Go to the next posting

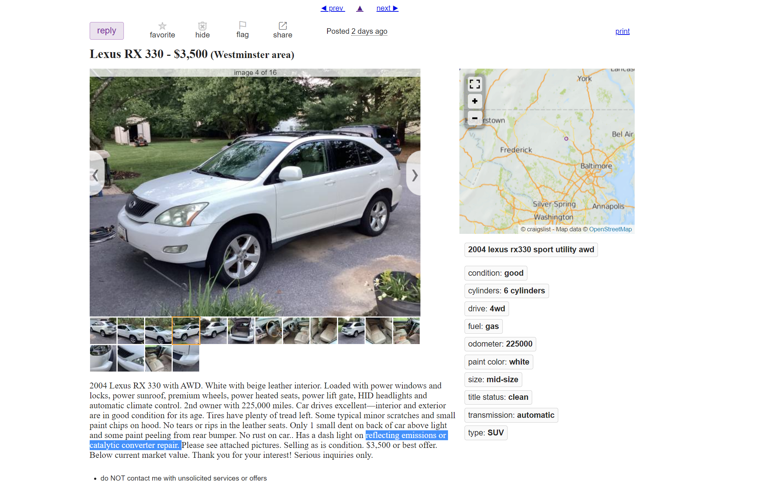point(387,8)
